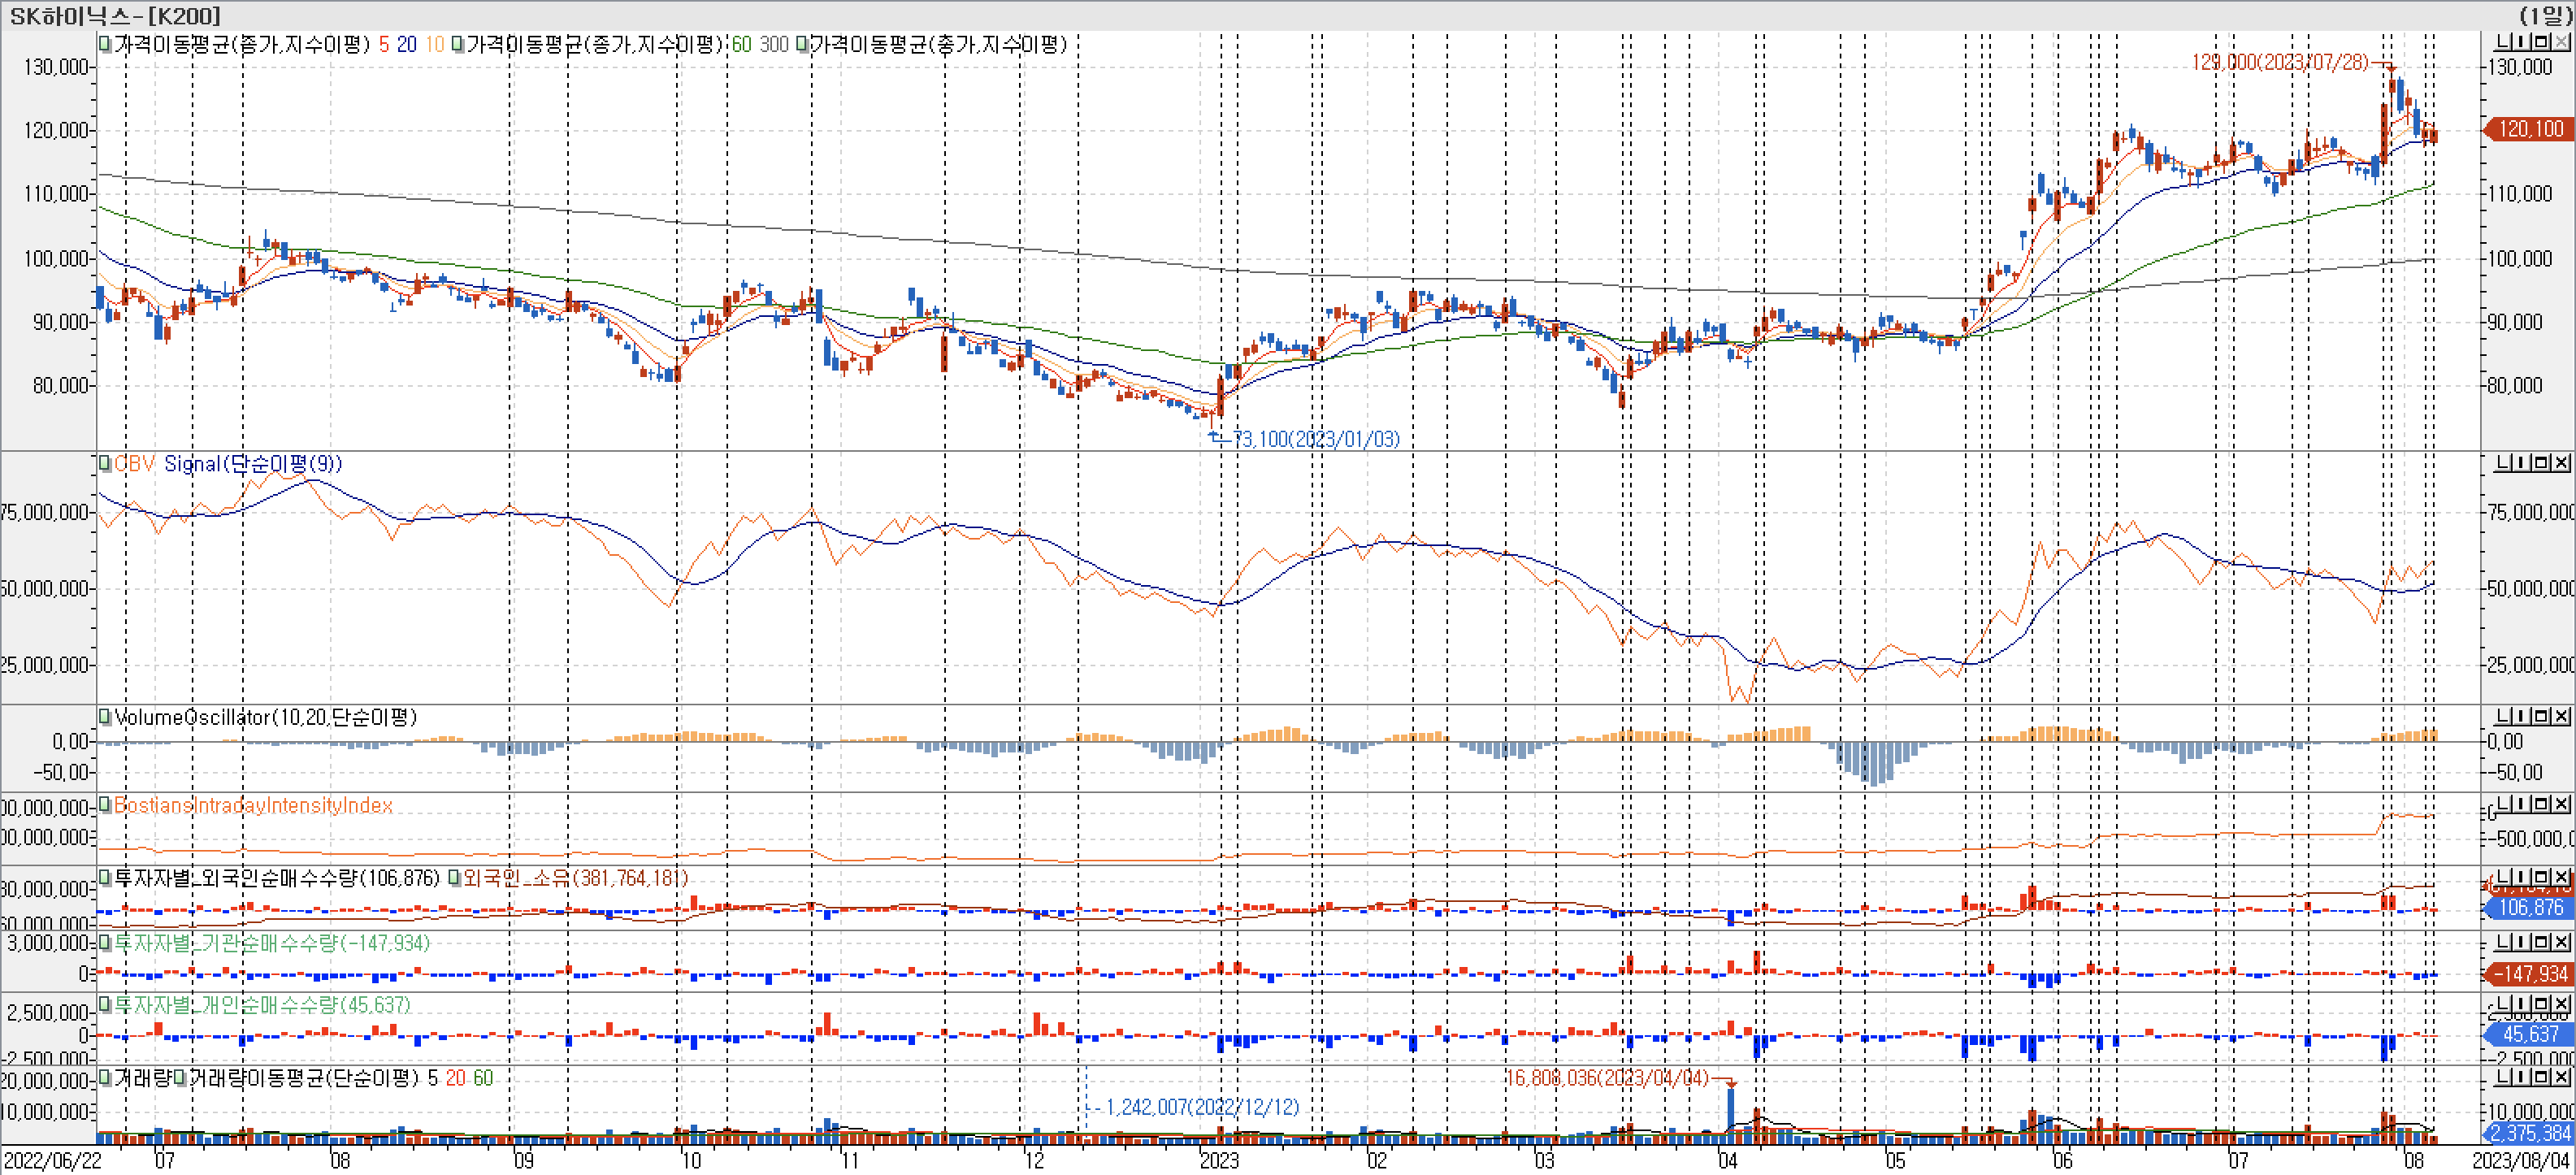Screen dimensions: 2576x1175
Task: Close the 기관순매수수량 indicator panel
Action: (x=2561, y=942)
